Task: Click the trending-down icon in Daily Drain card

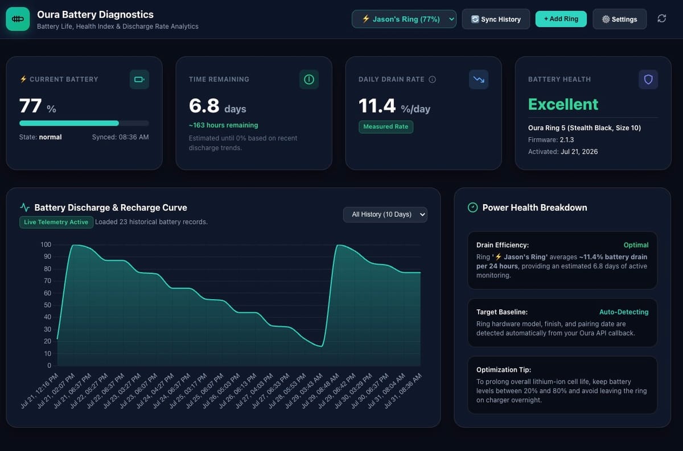Action: pyautogui.click(x=479, y=80)
